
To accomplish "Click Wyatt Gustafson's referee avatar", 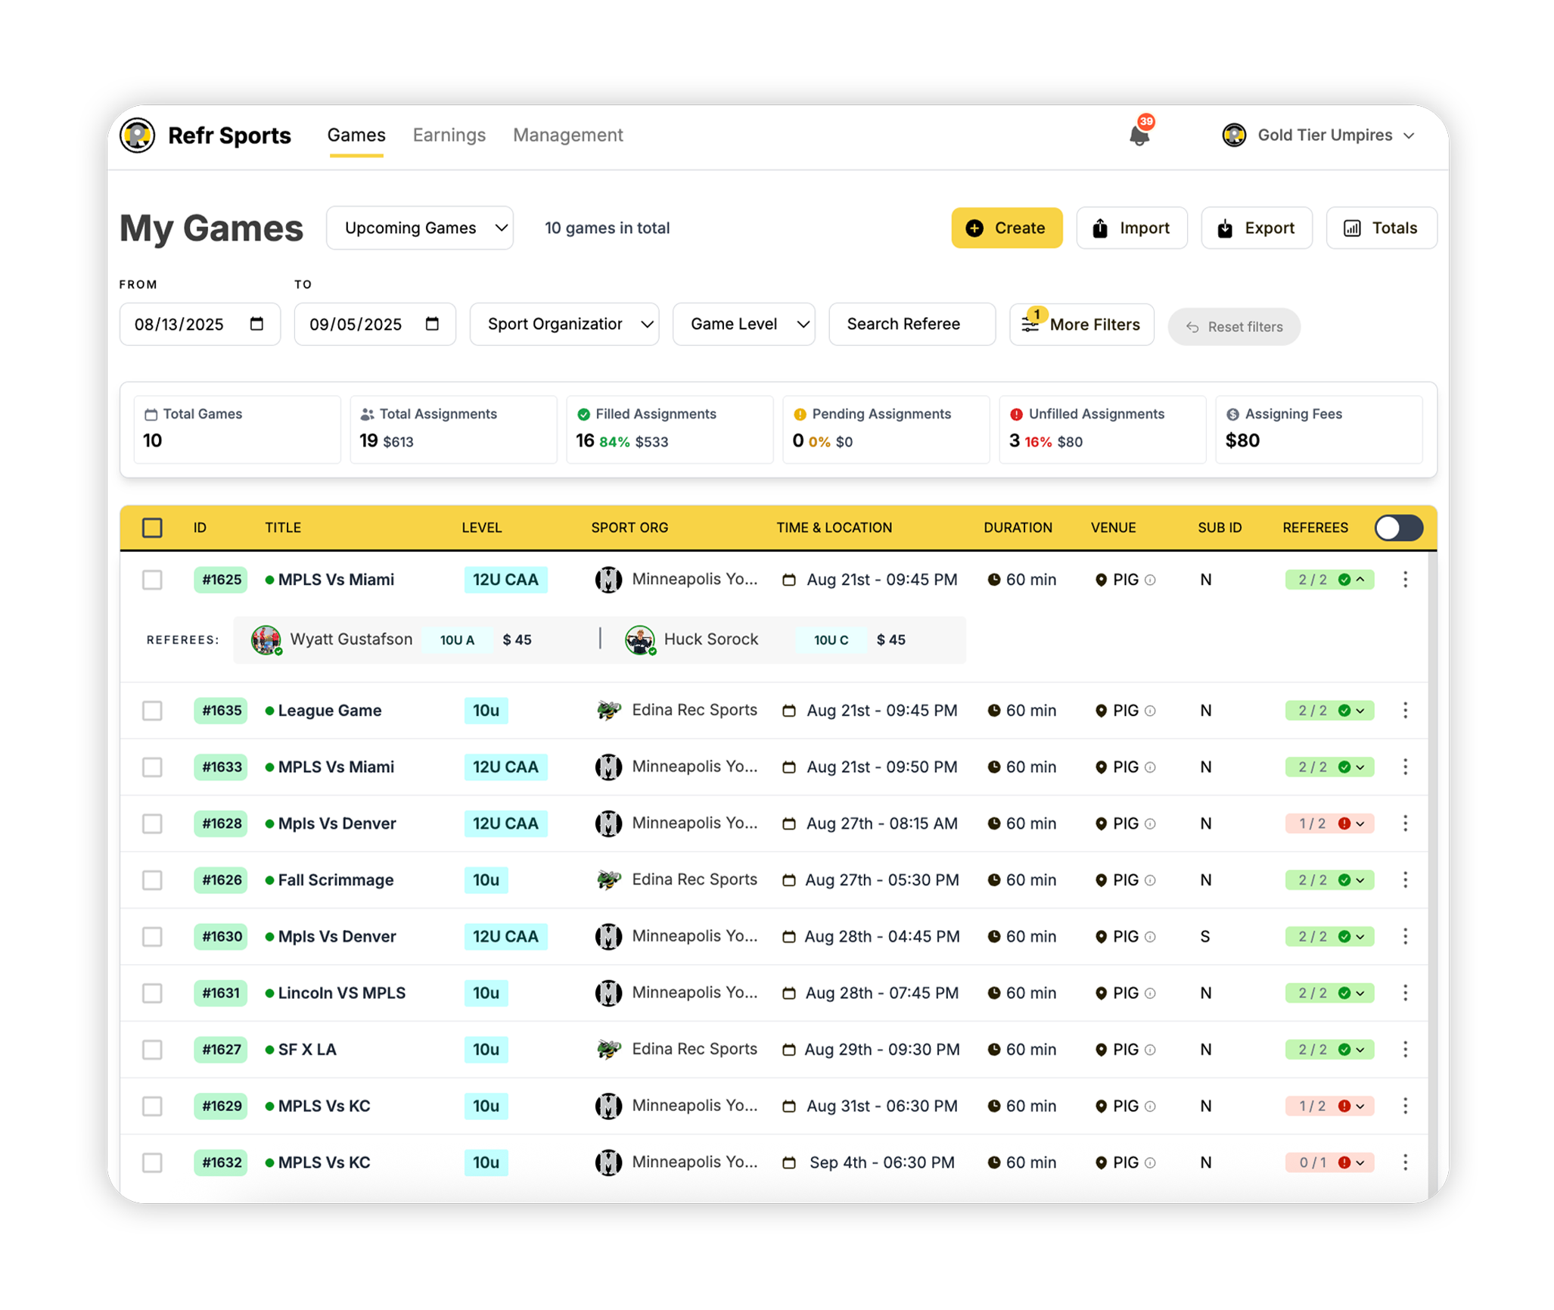I will tap(266, 639).
